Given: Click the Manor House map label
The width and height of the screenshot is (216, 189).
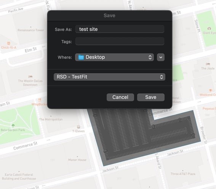Looking at the screenshot, I should coord(77,160).
